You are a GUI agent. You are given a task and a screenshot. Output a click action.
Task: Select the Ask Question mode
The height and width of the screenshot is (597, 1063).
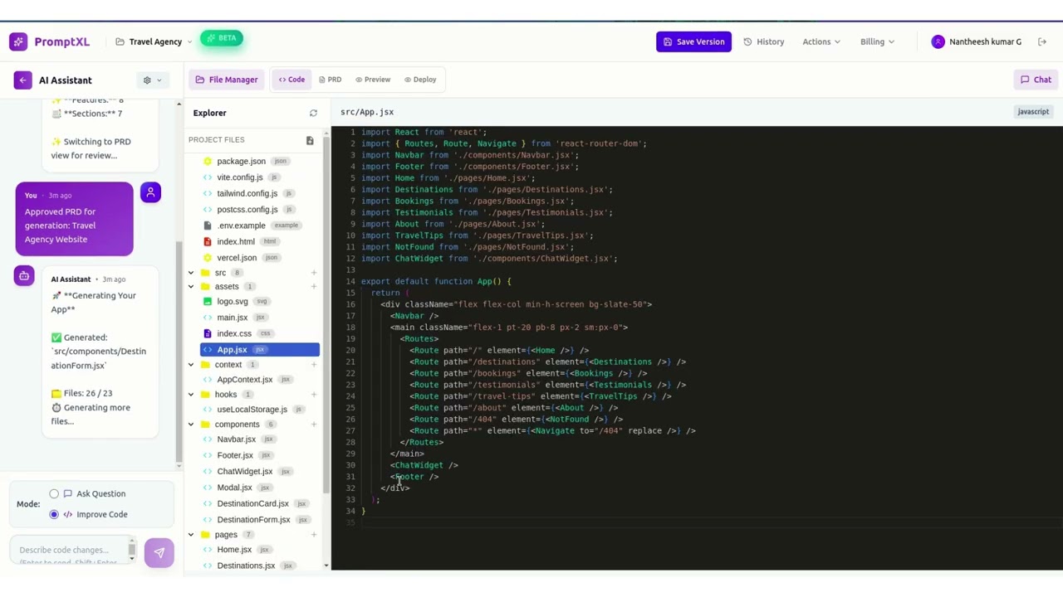click(54, 494)
